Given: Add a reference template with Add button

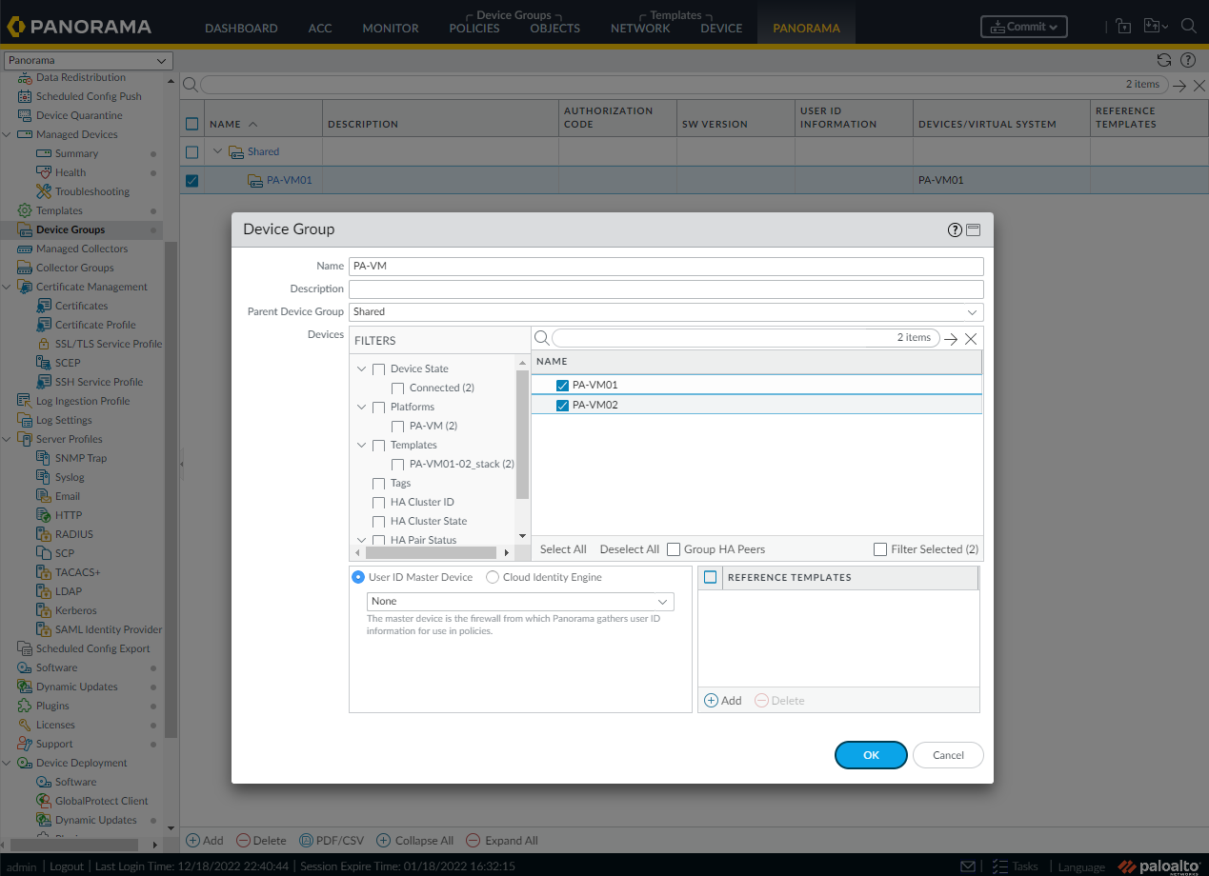Looking at the screenshot, I should [723, 701].
